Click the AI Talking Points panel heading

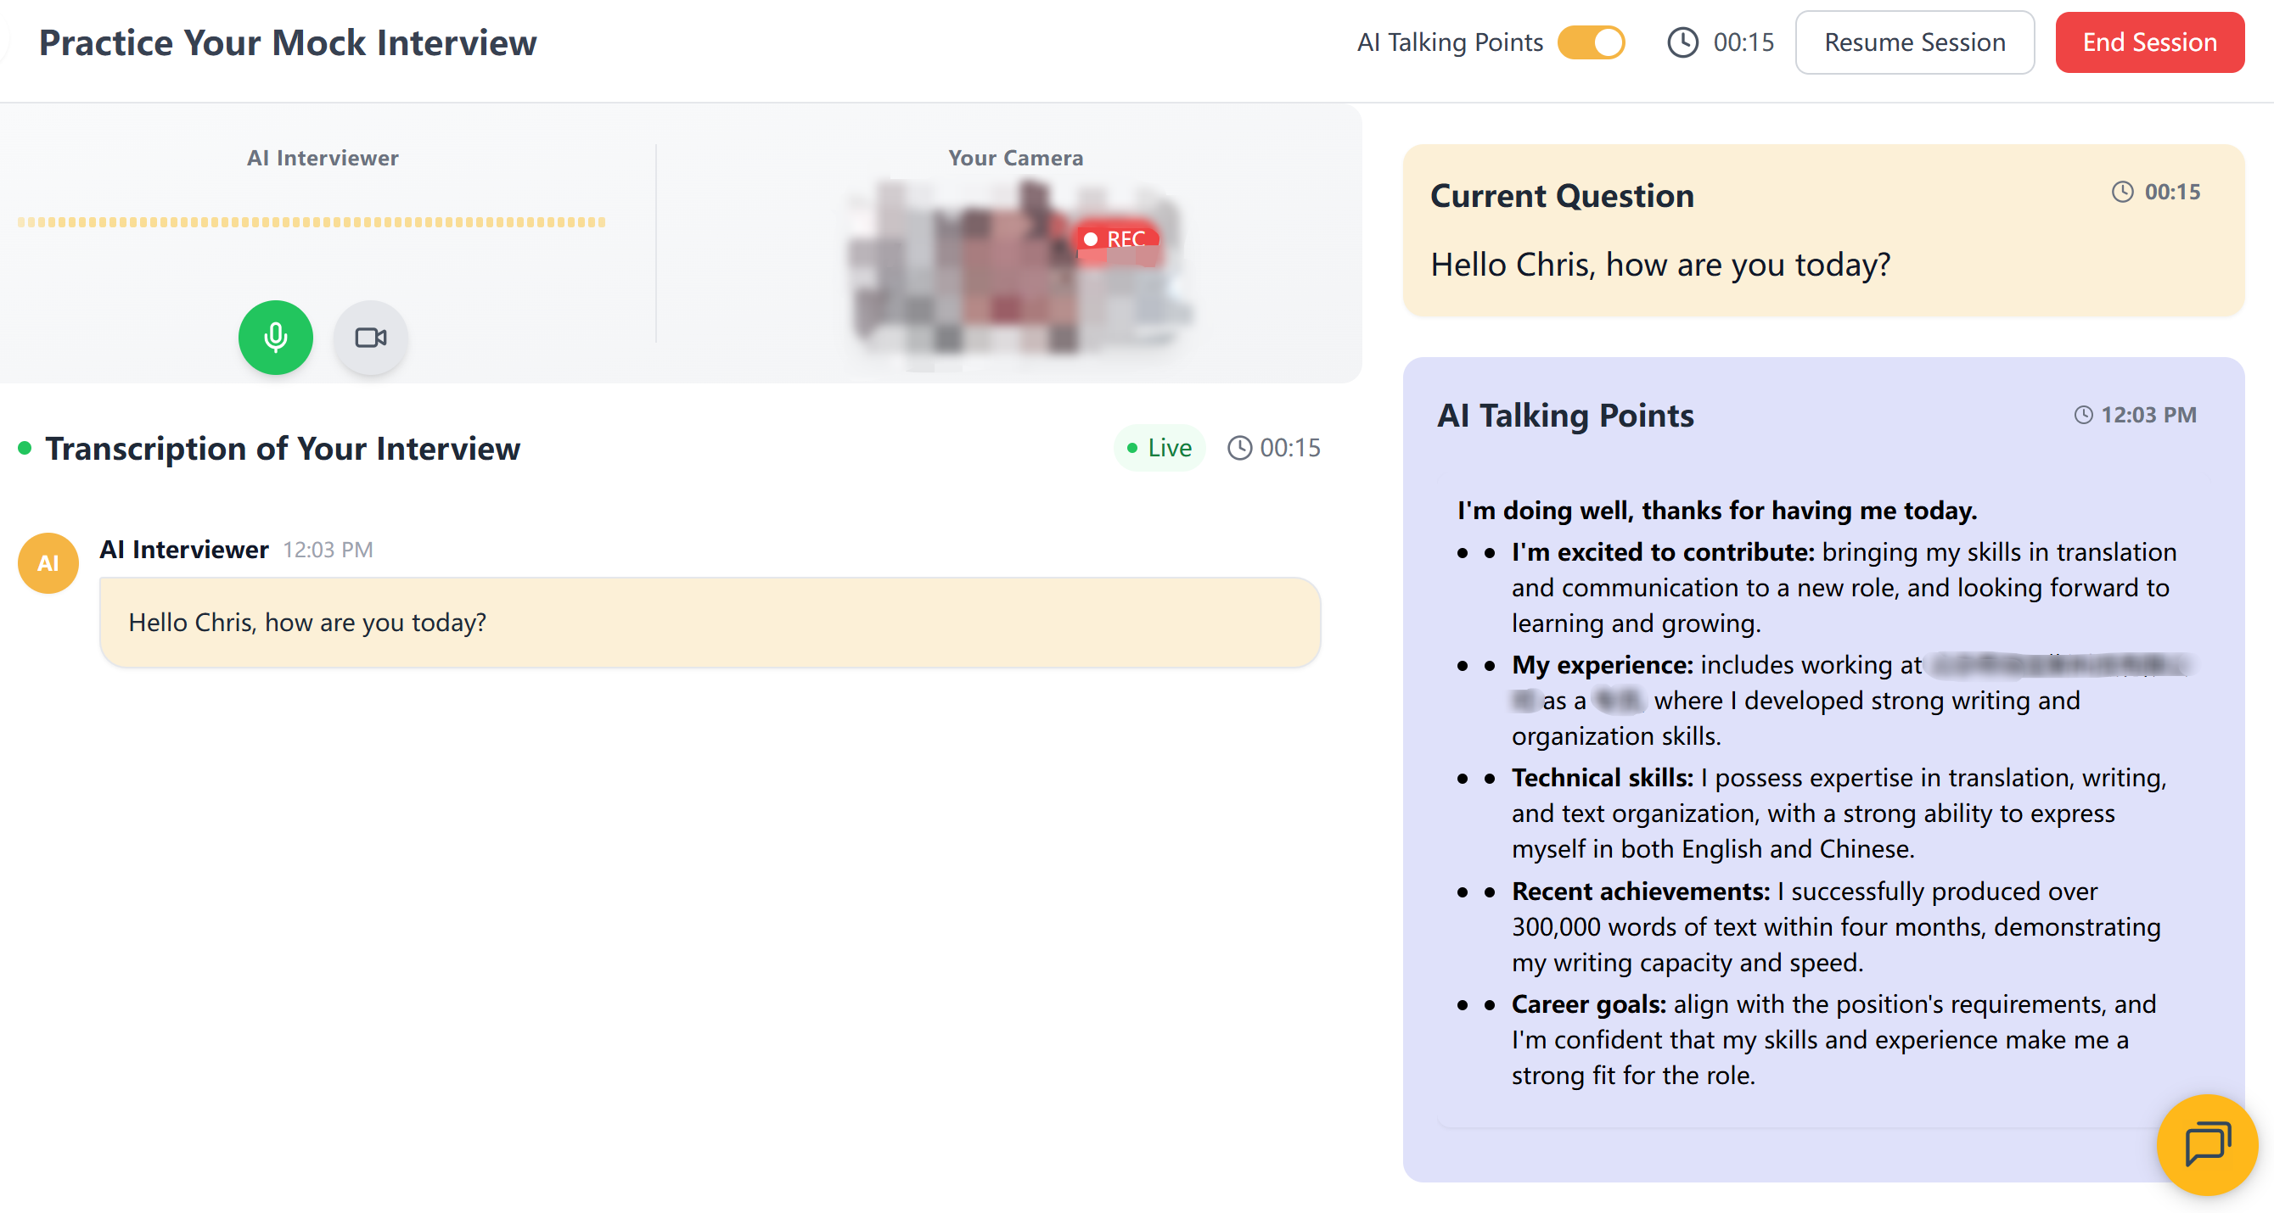coord(1565,416)
